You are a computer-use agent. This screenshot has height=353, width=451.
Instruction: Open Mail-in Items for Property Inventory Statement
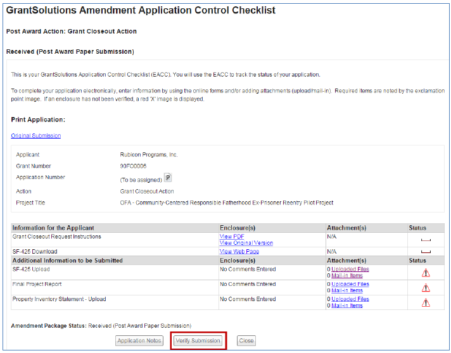click(346, 306)
